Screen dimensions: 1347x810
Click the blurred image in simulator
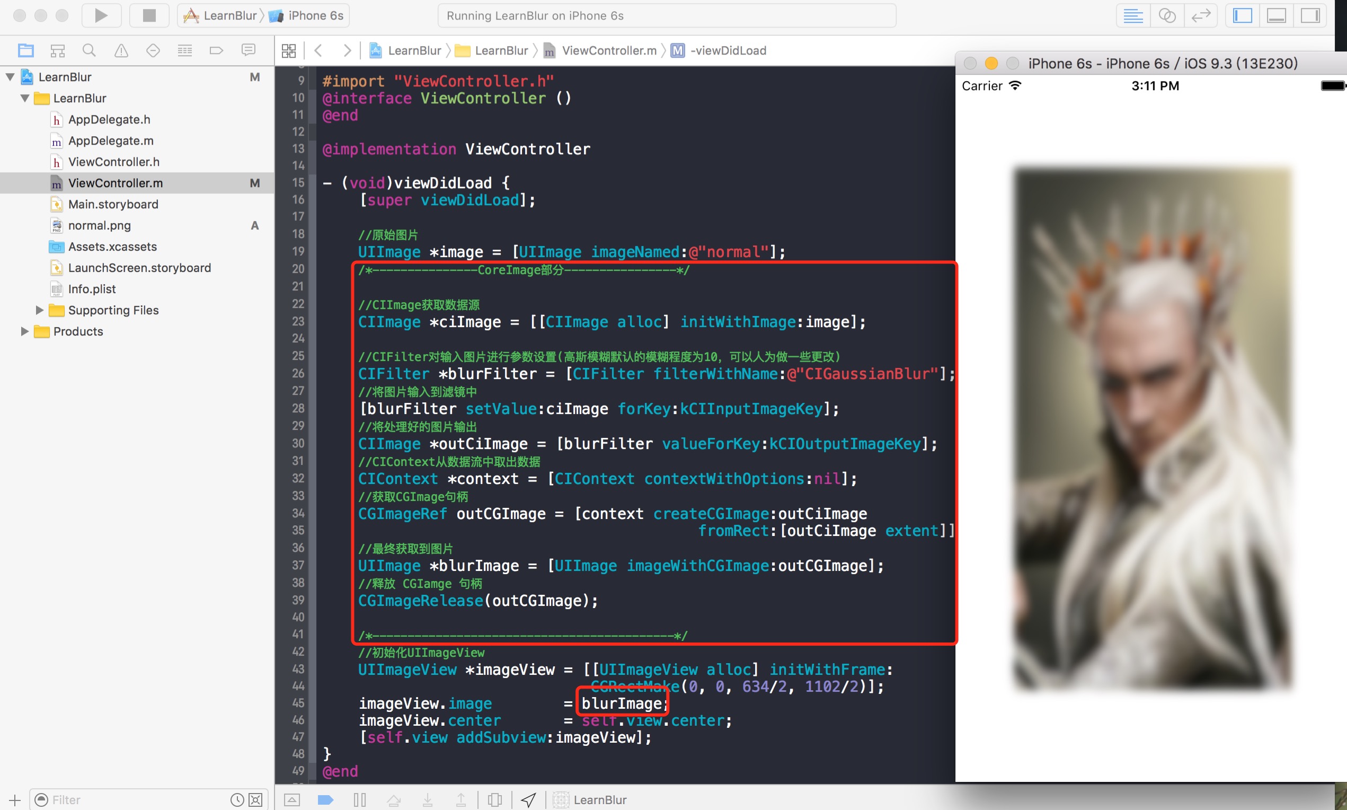[x=1152, y=428]
